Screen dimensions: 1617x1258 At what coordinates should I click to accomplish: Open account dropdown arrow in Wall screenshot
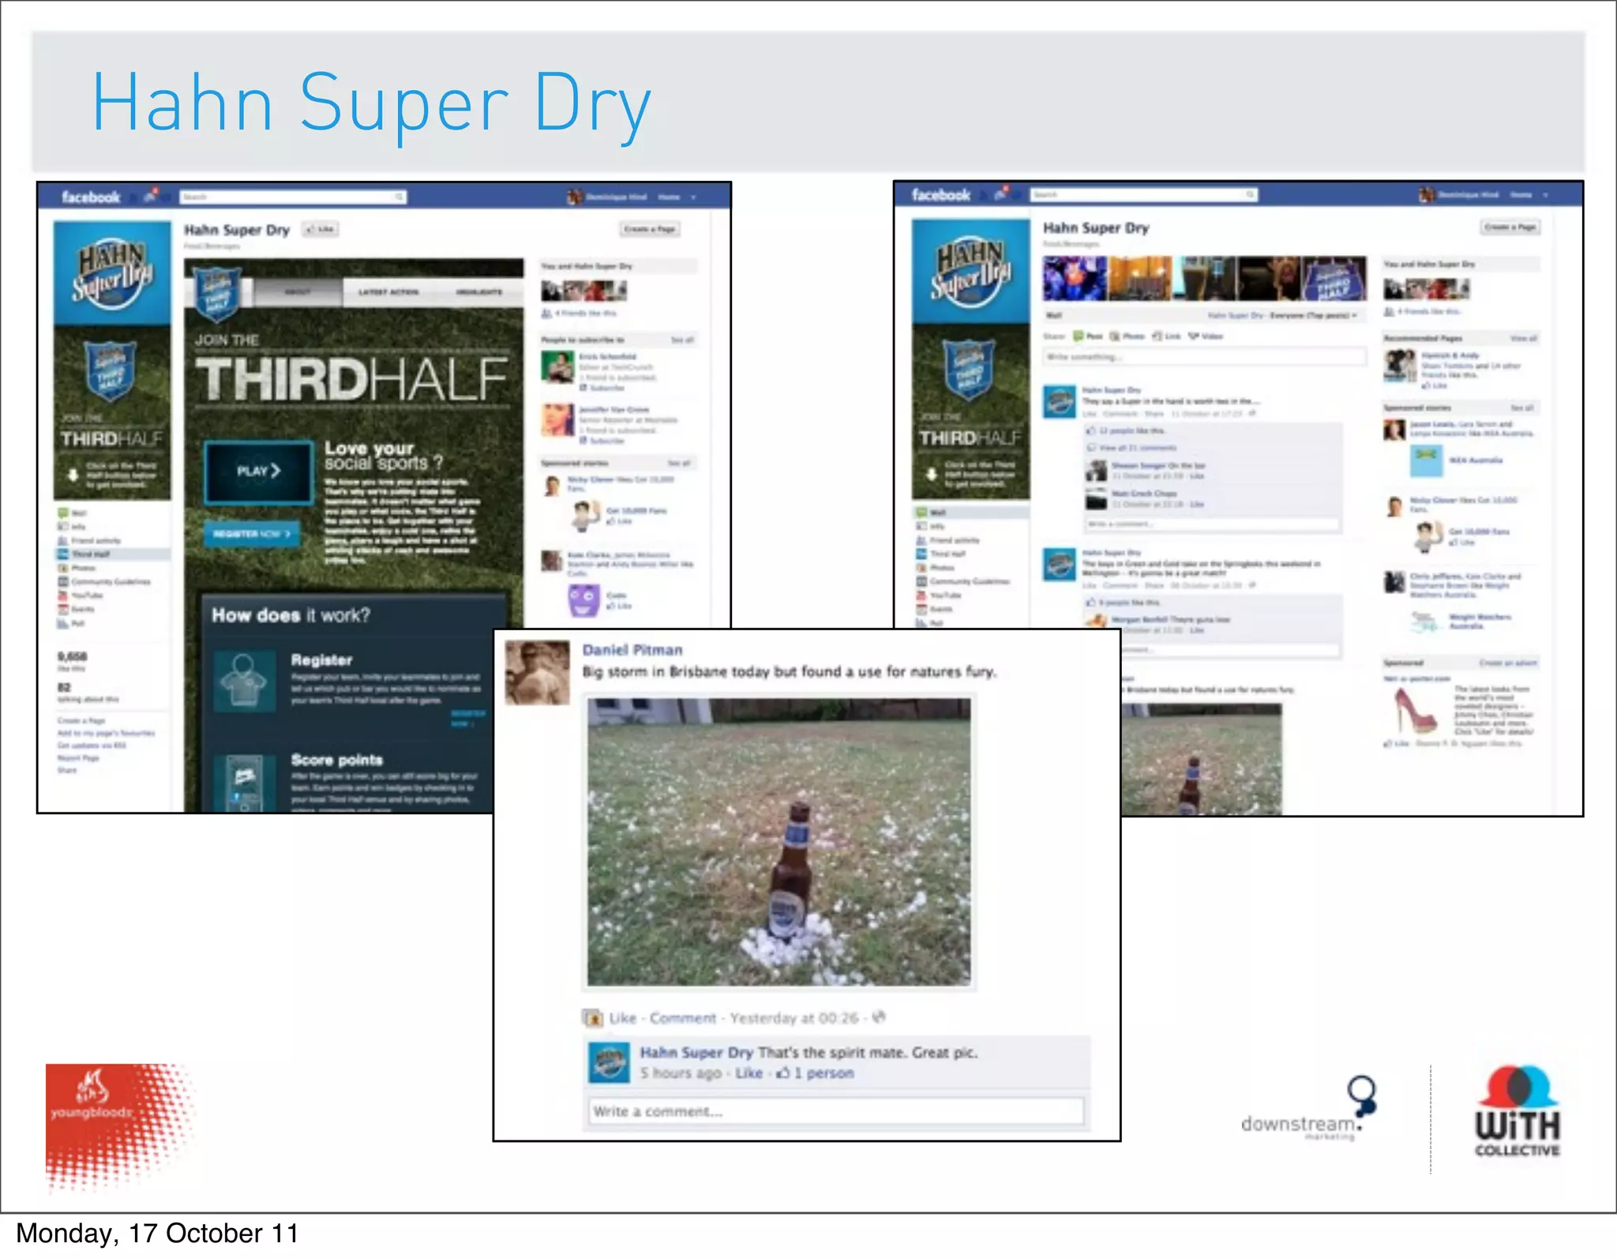[1545, 195]
